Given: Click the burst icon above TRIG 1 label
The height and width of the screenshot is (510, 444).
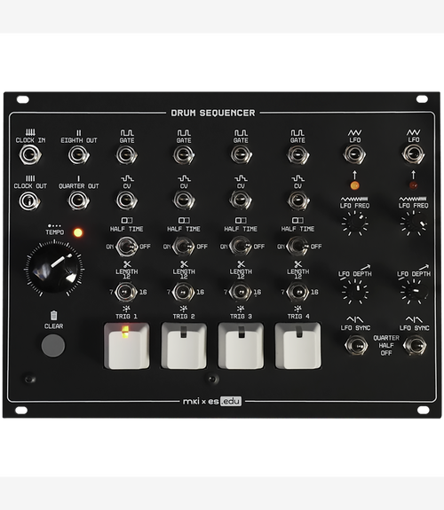Looking at the screenshot, I should pos(126,309).
